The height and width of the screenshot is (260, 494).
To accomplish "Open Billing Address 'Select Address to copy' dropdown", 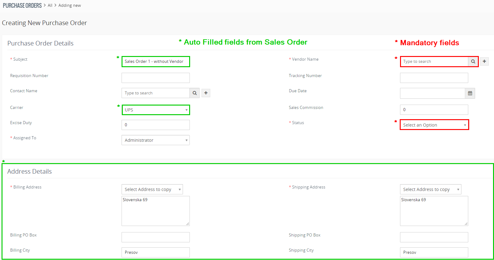I will point(152,189).
